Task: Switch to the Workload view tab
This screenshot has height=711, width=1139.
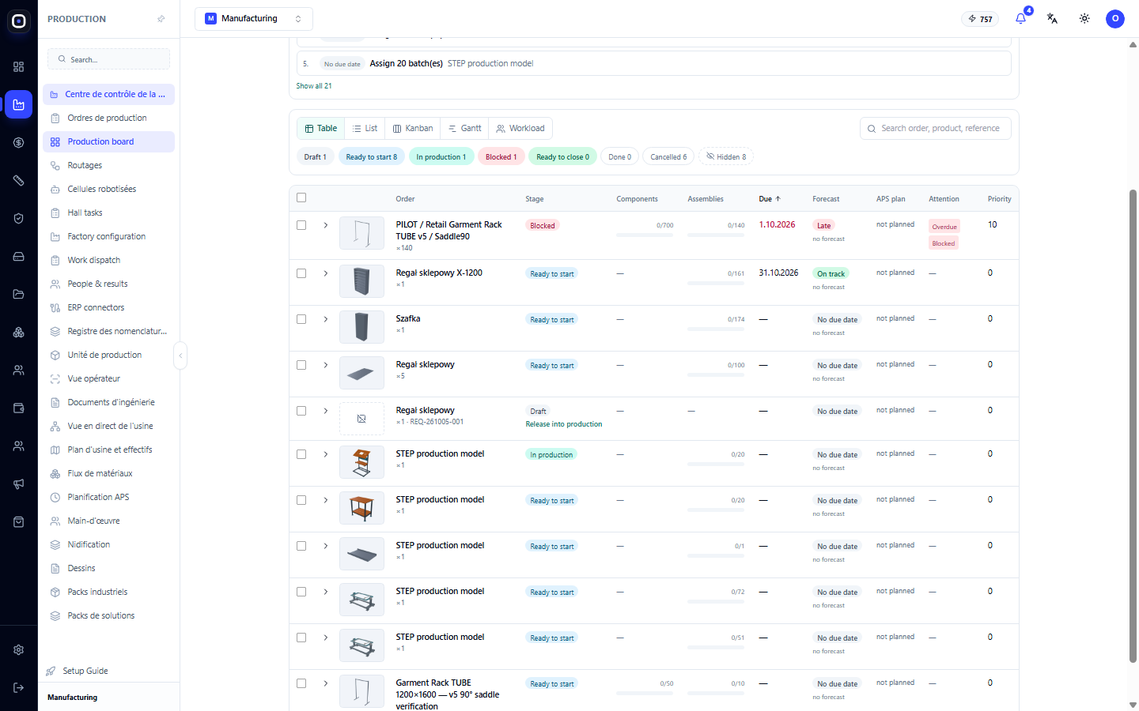Action: [520, 128]
